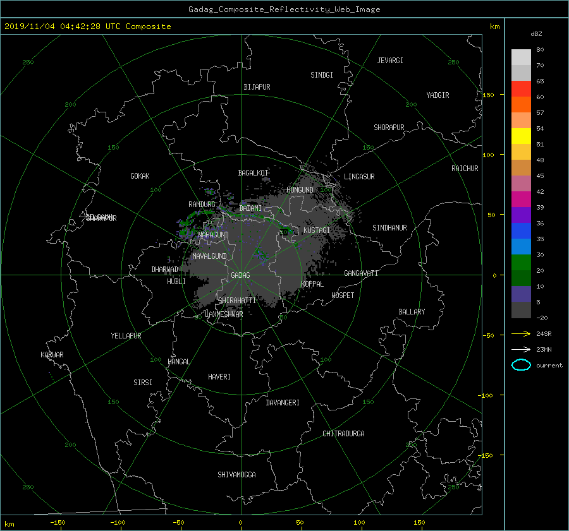Click the BADAMI label

250,208
